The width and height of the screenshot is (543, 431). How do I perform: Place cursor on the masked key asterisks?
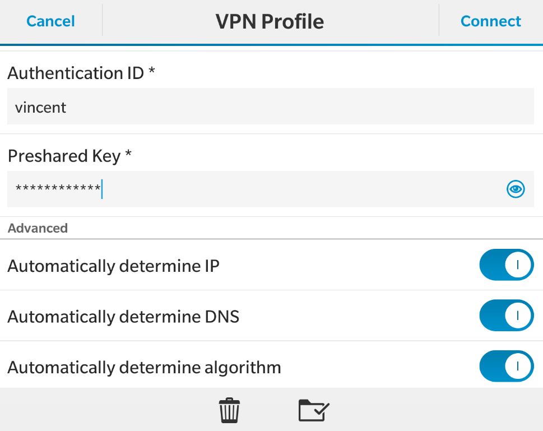[57, 189]
